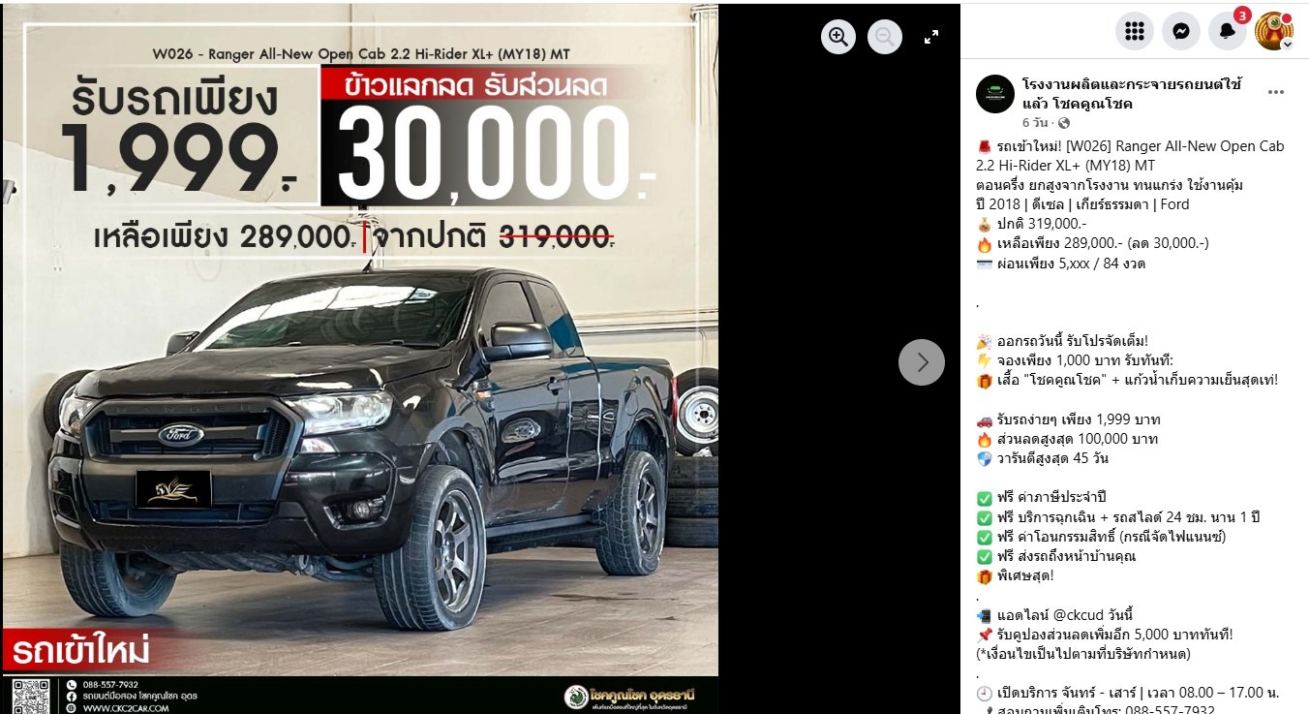Go to the next photo arrow
The height and width of the screenshot is (714, 1309).
[922, 362]
